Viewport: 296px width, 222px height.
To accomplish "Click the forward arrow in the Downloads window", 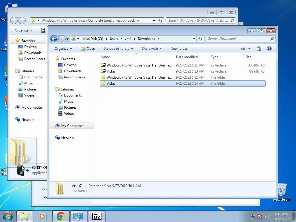I will pyautogui.click(x=62, y=39).
